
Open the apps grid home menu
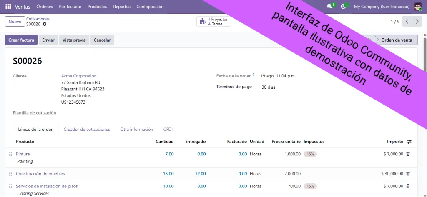click(8, 7)
